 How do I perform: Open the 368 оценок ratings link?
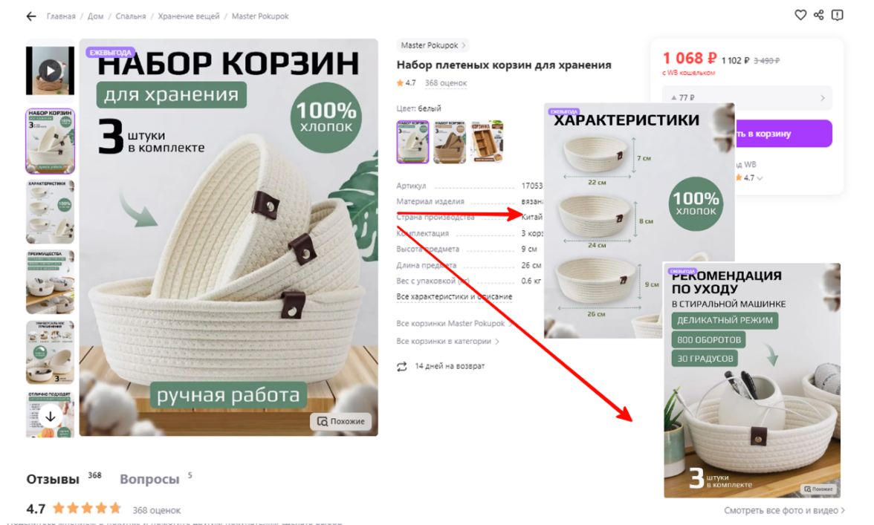pyautogui.click(x=446, y=83)
